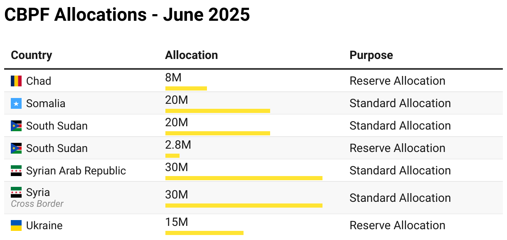This screenshot has height=240, width=507.
Task: Sort by the Country column header
Action: [x=32, y=55]
